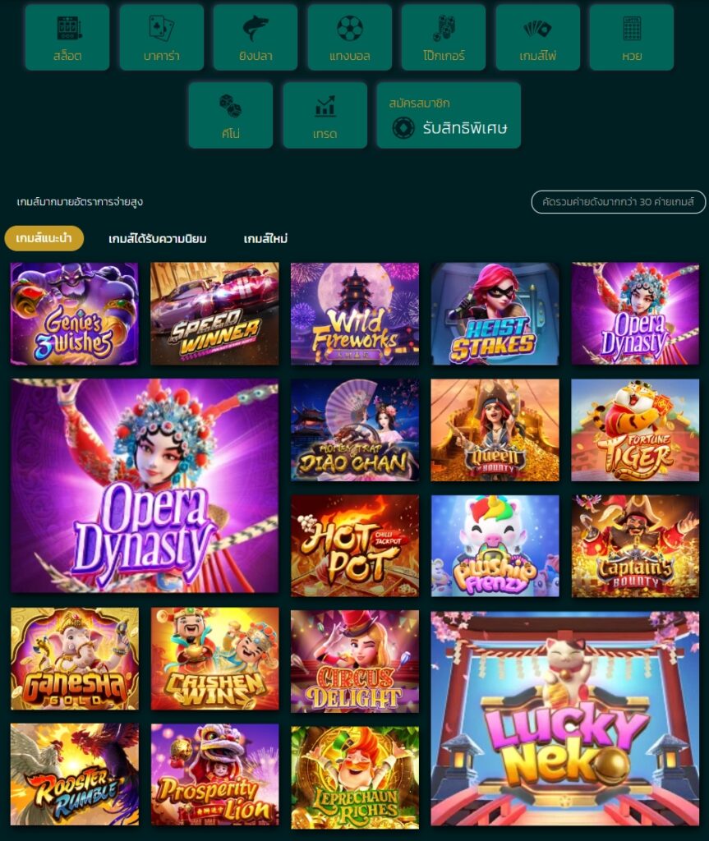Play the Fortune Tiger game

point(635,430)
